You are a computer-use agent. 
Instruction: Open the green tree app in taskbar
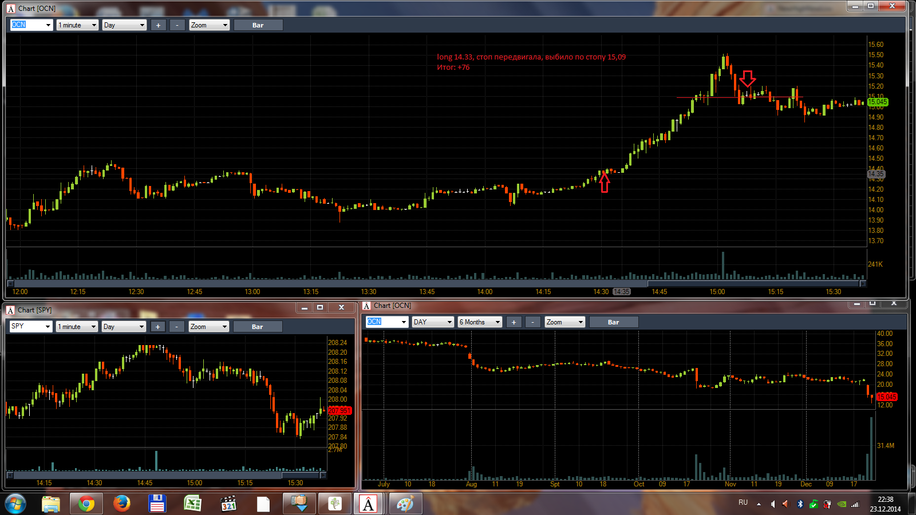[x=335, y=504]
